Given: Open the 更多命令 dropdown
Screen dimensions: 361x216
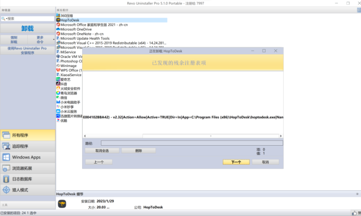Looking at the screenshot, I should pos(41,40).
